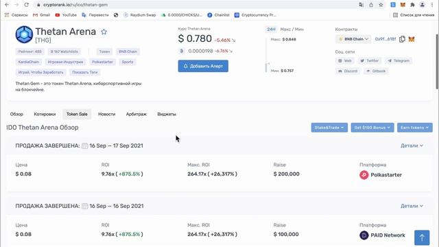Open the Telegram social link
The image size is (439, 247).
click(x=399, y=61)
